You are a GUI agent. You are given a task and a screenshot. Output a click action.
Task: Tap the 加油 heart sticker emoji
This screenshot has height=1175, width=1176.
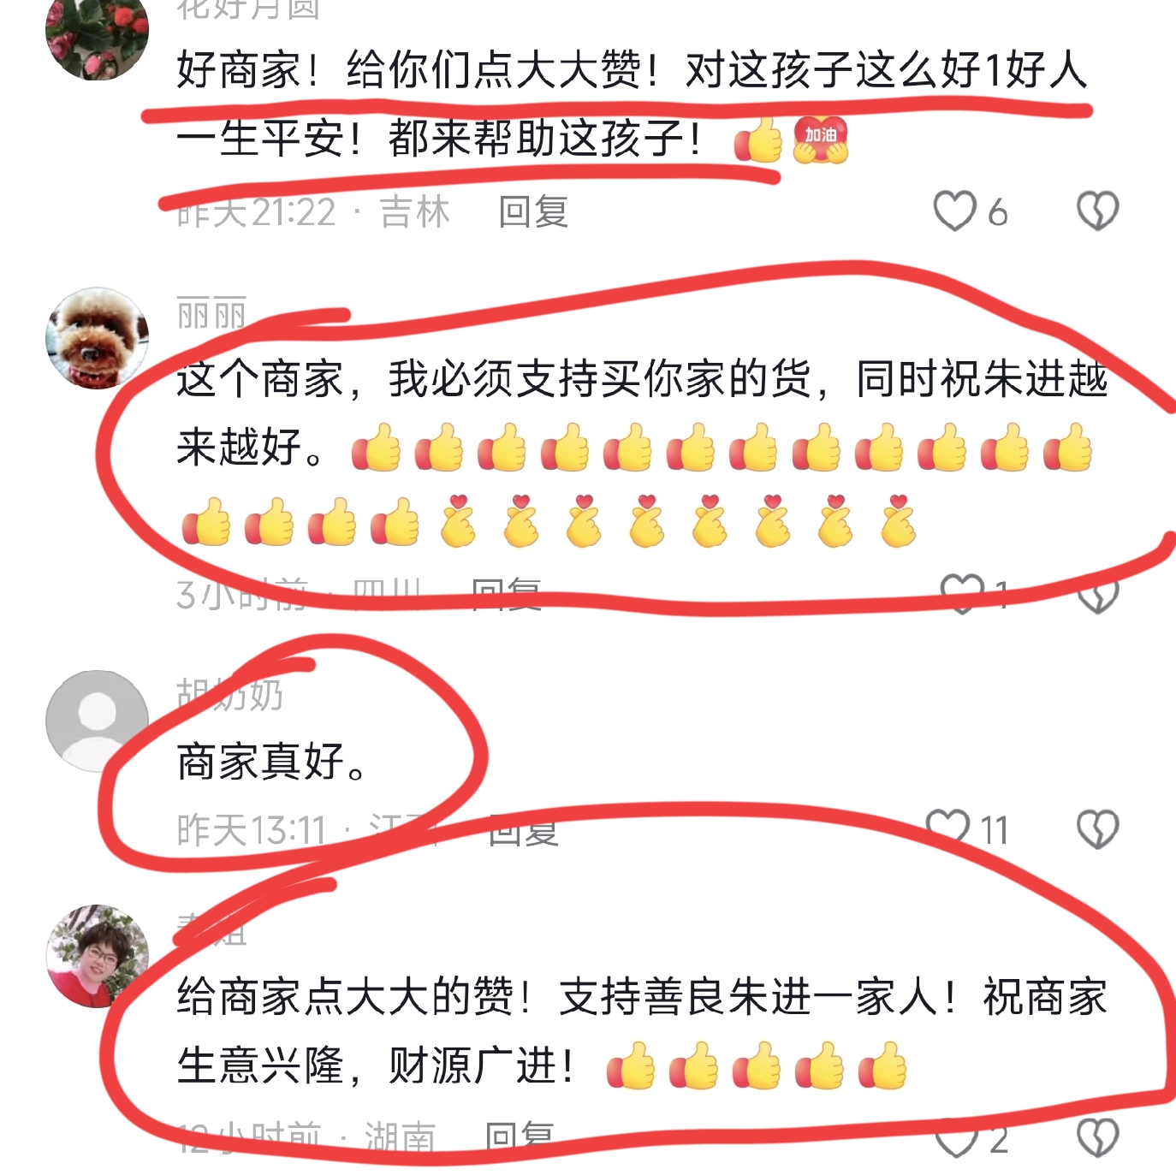(820, 139)
